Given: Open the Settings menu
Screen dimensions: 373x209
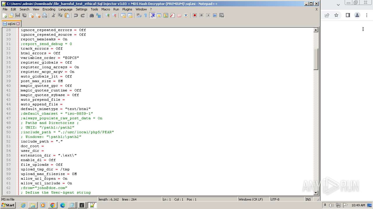Looking at the screenshot, I should [82, 9].
